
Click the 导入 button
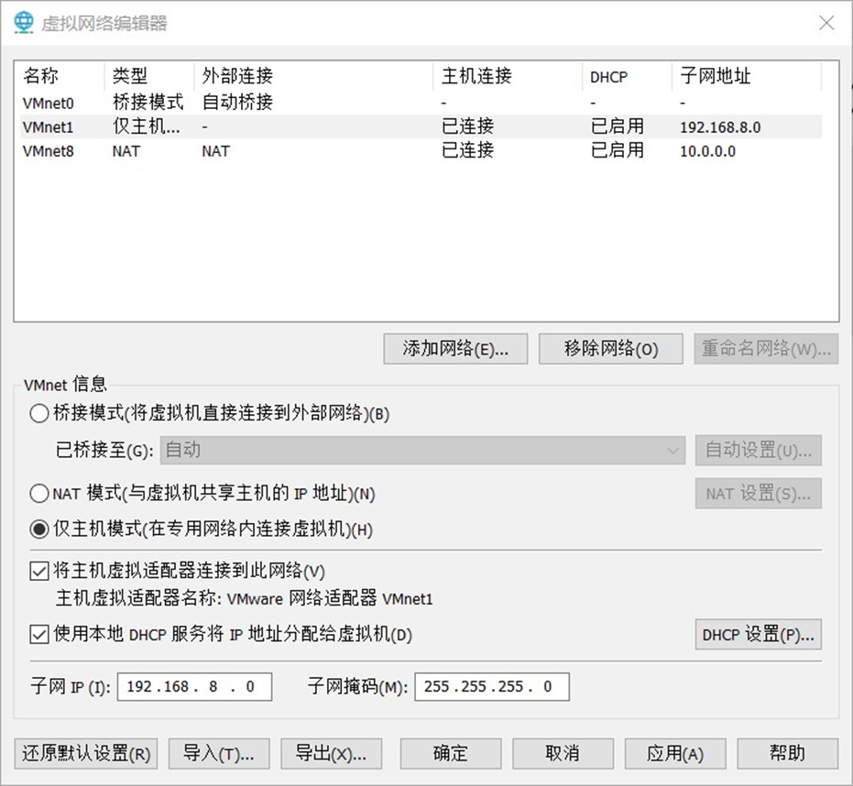click(x=219, y=753)
